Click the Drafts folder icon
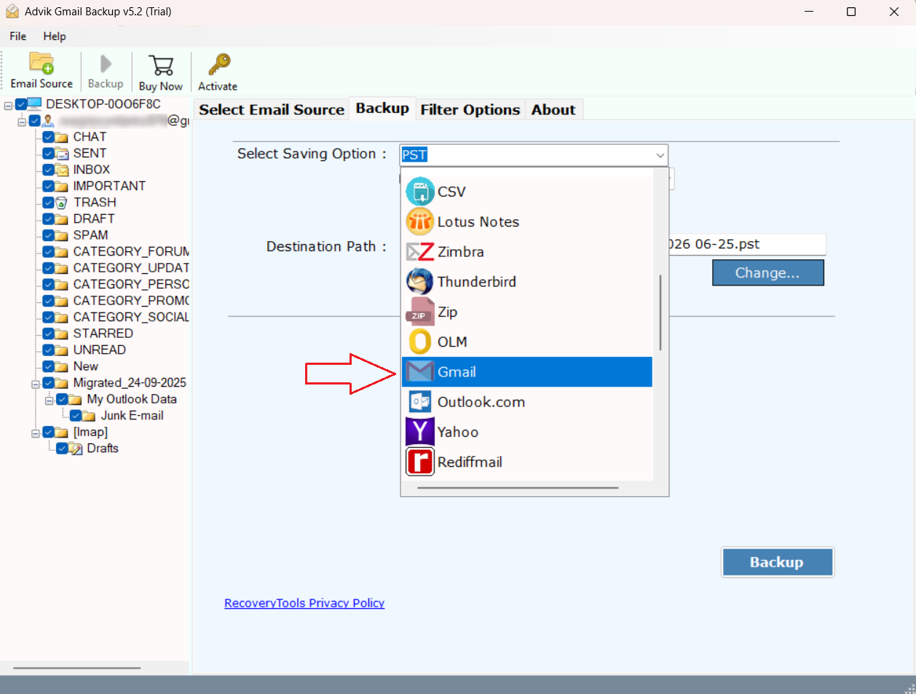 76,449
